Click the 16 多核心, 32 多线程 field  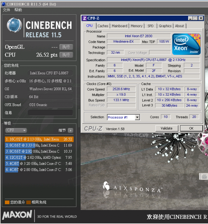click(x=50, y=81)
